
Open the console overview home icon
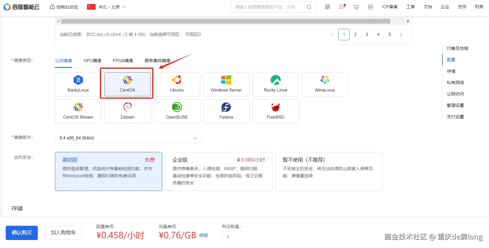(52, 7)
